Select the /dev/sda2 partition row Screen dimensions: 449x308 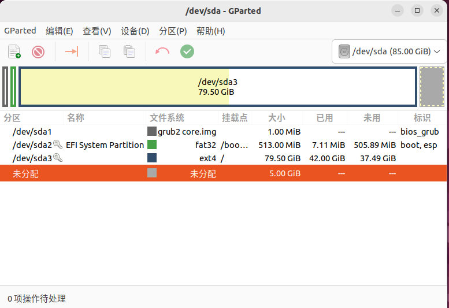(224, 145)
